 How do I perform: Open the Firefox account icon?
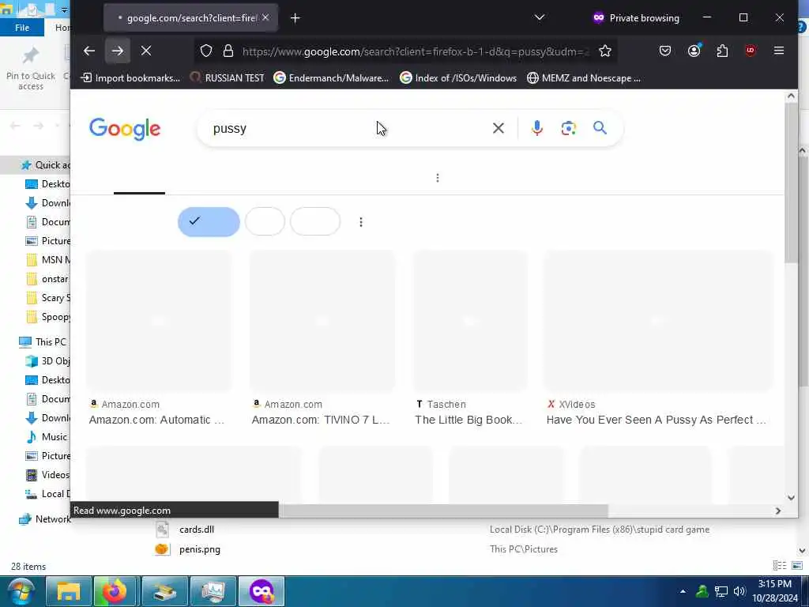pos(694,50)
